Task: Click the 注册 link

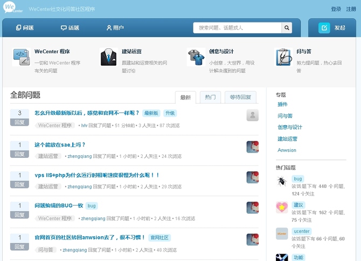Action: pyautogui.click(x=351, y=9)
